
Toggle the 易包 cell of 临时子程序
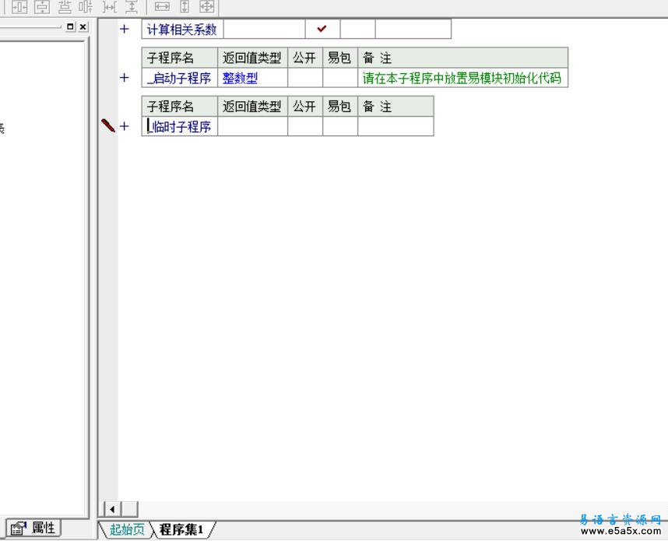340,127
